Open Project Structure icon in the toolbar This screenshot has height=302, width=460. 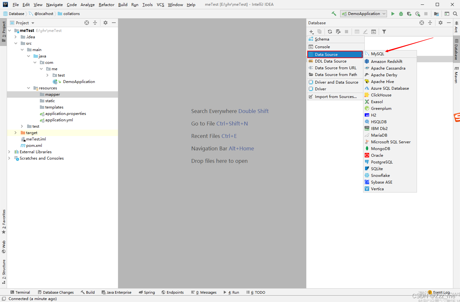(x=436, y=14)
